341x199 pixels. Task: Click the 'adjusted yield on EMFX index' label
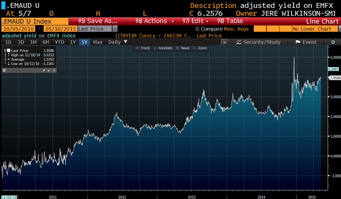point(39,36)
